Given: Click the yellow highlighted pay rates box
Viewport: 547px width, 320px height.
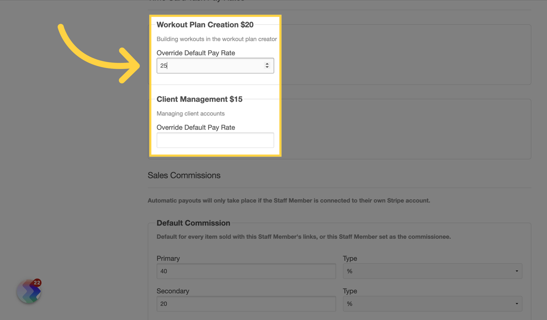Looking at the screenshot, I should point(215,85).
